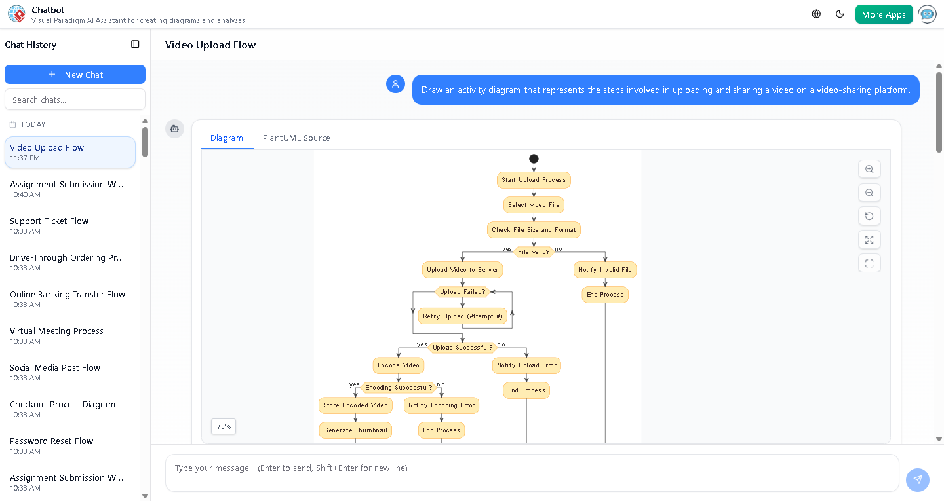
Task: Stay on the Diagram tab
Action: click(227, 138)
